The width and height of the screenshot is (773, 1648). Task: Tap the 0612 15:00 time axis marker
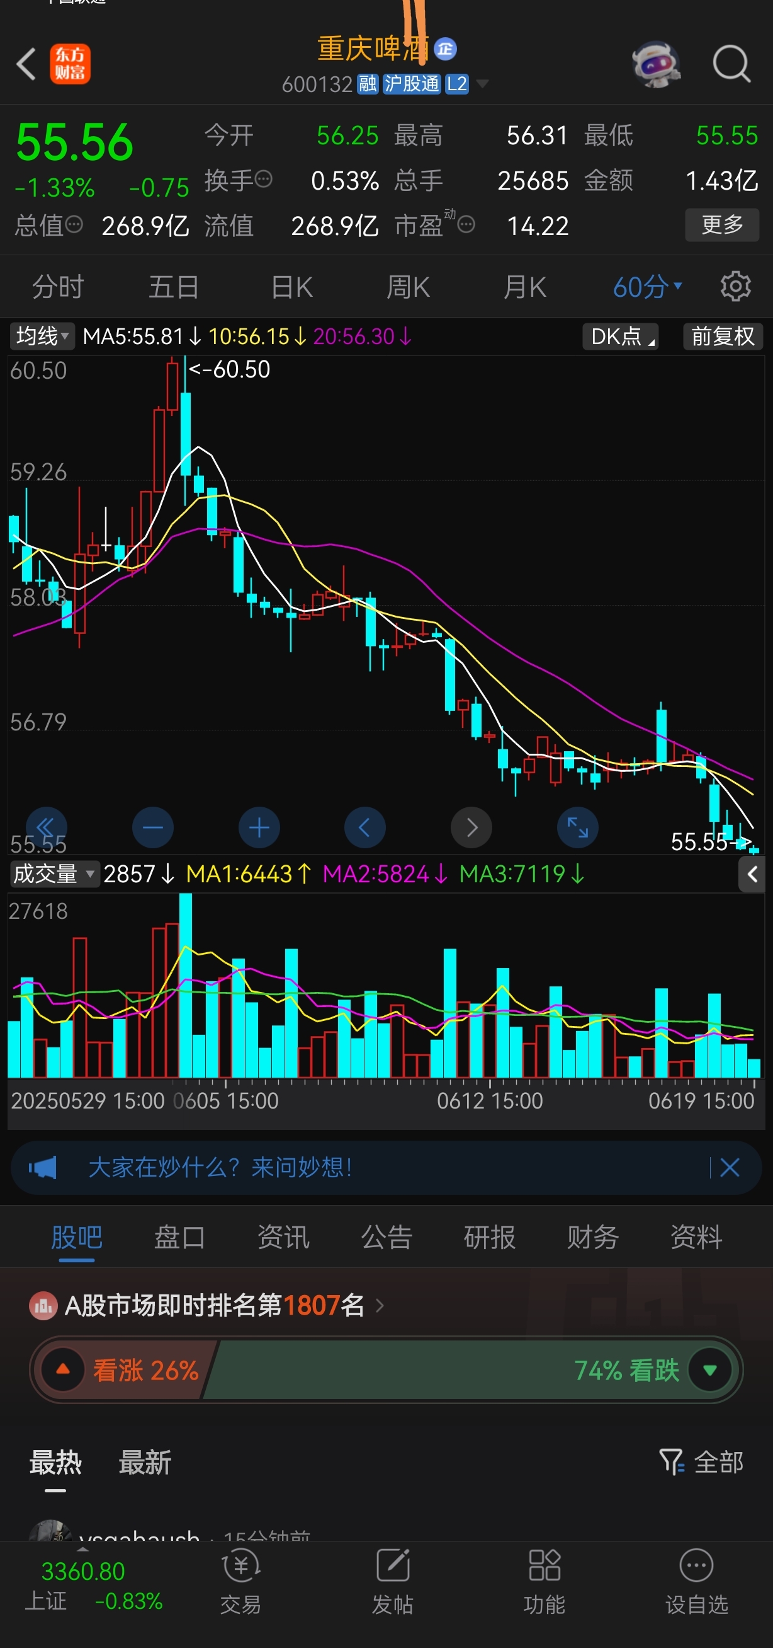coord(490,1100)
